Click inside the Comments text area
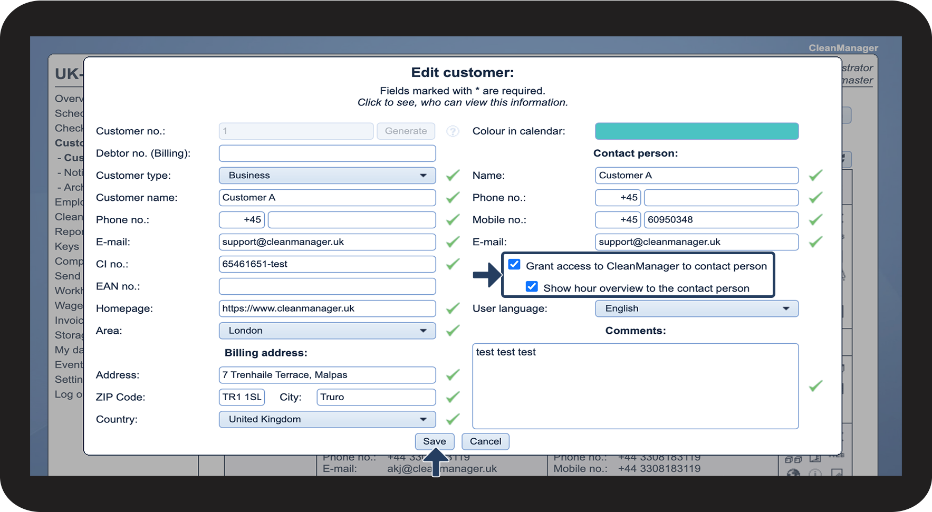Viewport: 932px width, 512px height. pyautogui.click(x=636, y=386)
